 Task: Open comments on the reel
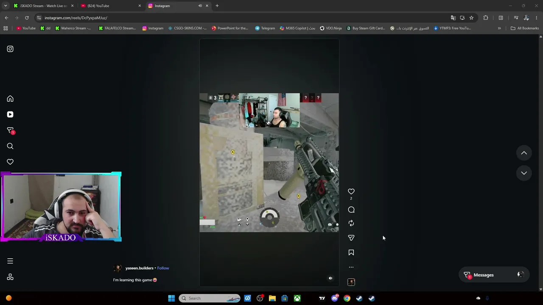(351, 210)
